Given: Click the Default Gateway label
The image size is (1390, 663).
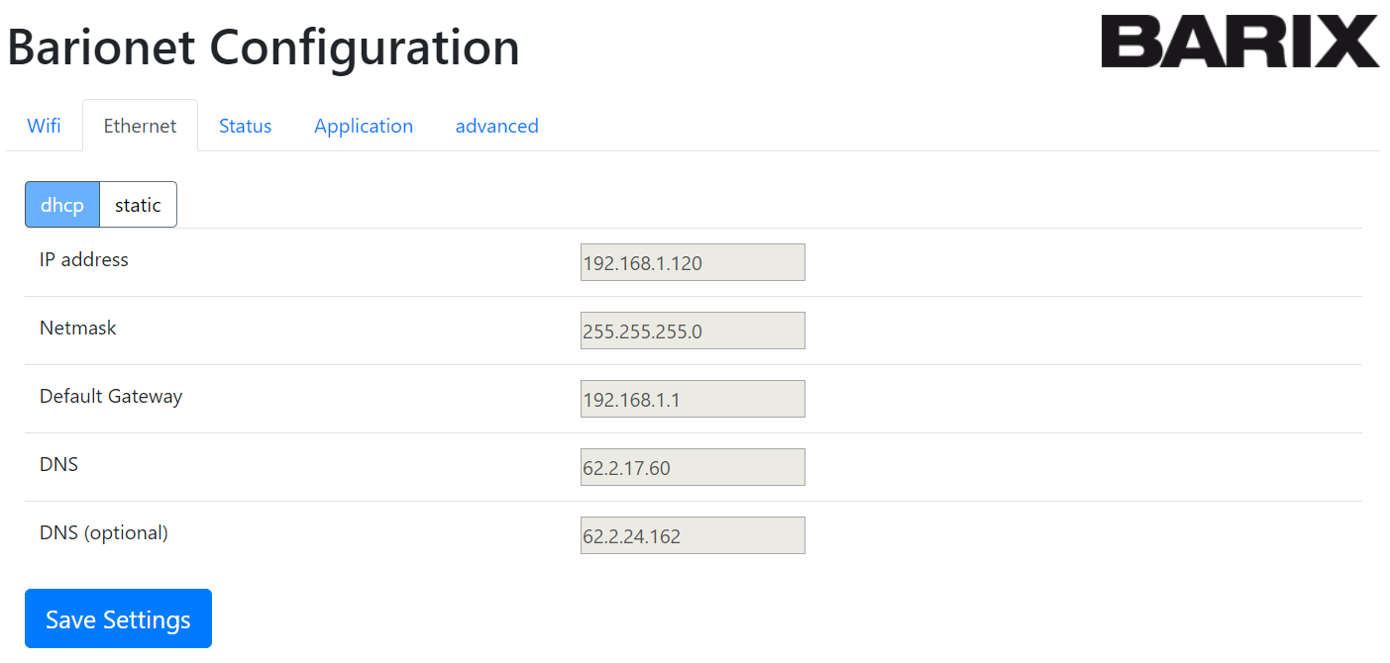Looking at the screenshot, I should [x=111, y=397].
